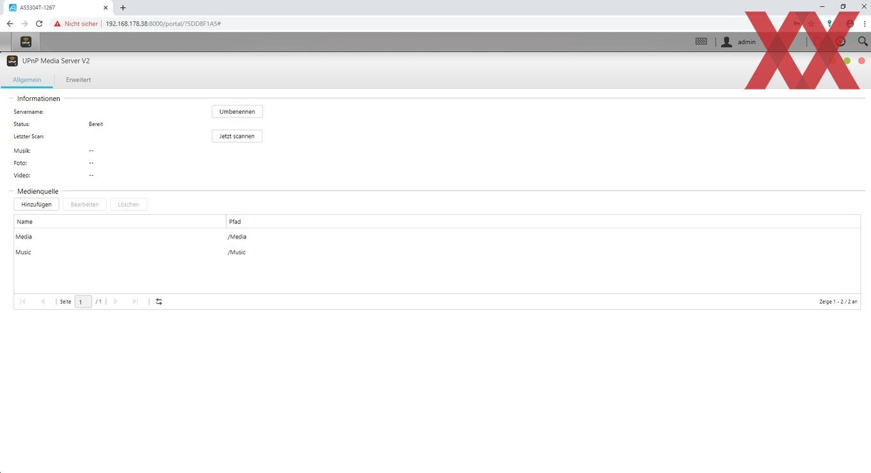The width and height of the screenshot is (871, 473).
Task: Focus the address bar URL
Action: coord(163,24)
